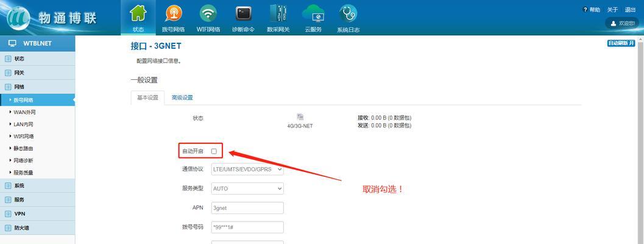Click the WTBLNET sidebar header
Viewport: 644px width, 244px height.
pos(37,43)
